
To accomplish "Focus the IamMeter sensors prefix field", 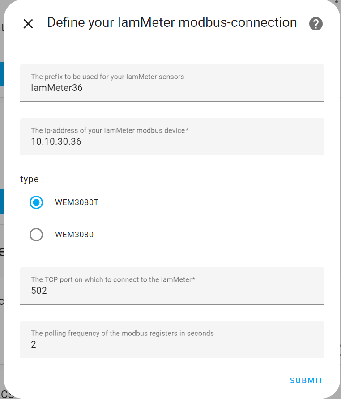I will [172, 83].
